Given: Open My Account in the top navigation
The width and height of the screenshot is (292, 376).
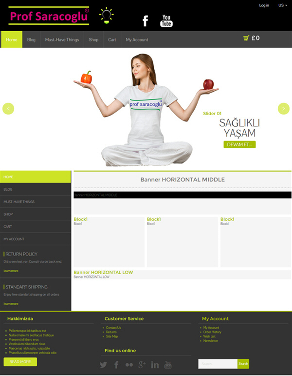Looking at the screenshot, I should tap(137, 40).
